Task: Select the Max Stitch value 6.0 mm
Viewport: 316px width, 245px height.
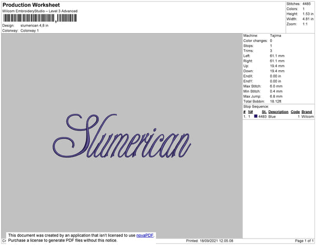Action: coord(276,86)
